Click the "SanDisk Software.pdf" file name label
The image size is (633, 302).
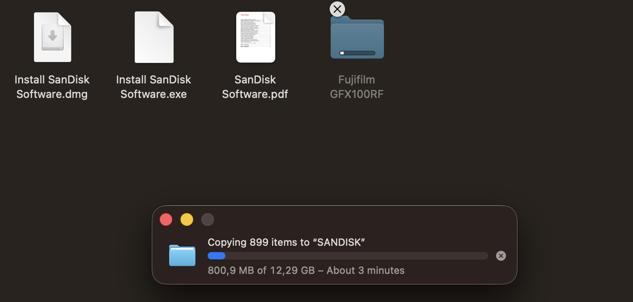click(x=255, y=87)
